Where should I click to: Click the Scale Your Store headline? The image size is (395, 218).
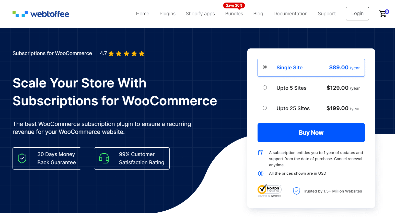point(115,92)
